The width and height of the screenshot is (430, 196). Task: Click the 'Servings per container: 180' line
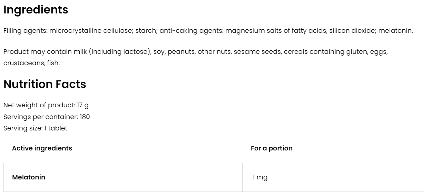47,117
